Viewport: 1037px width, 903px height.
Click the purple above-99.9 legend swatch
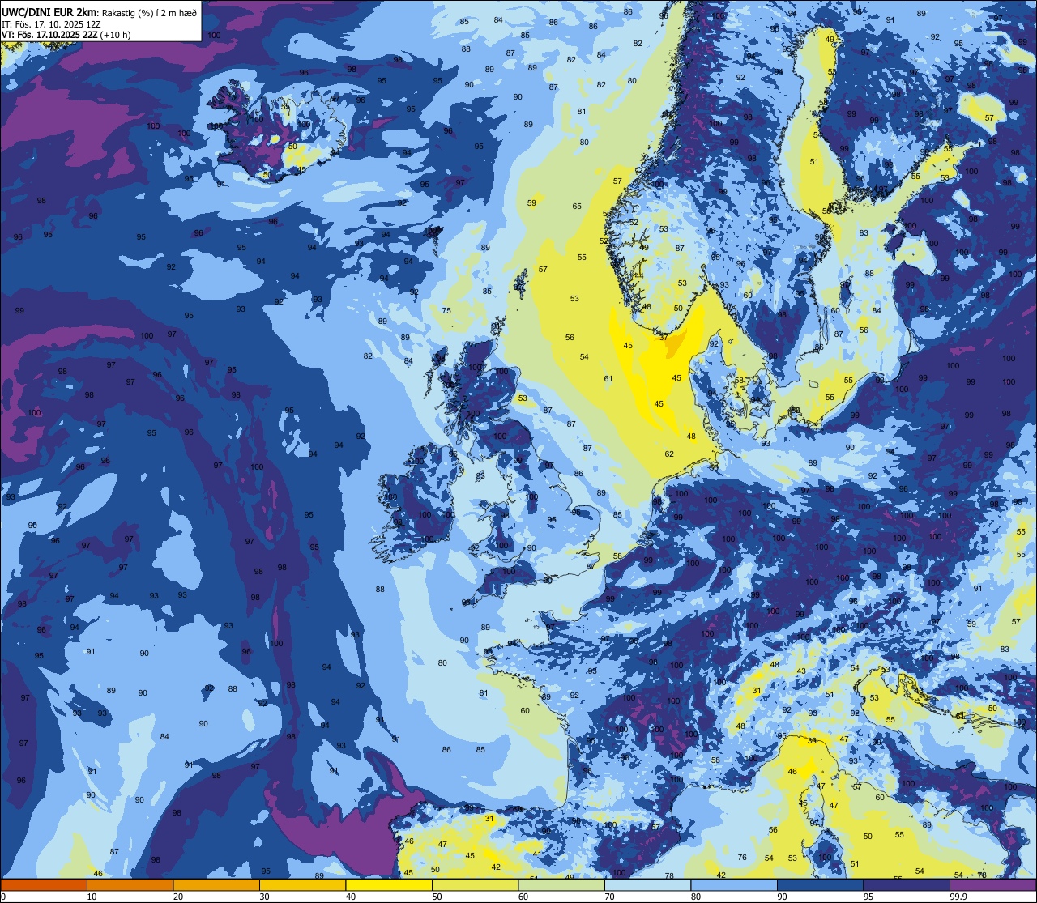tap(992, 885)
